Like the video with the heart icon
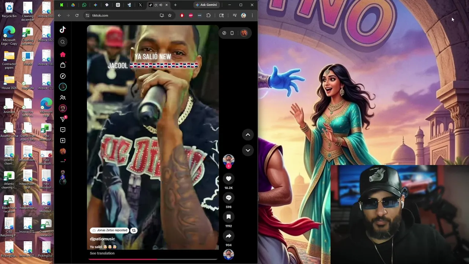Screen dimensions: 469x264 [229, 179]
